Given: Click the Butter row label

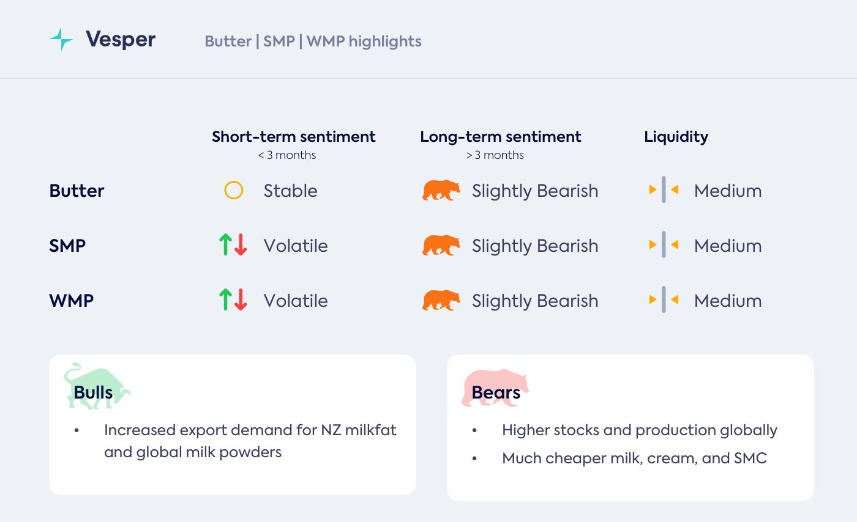Looking at the screenshot, I should [x=77, y=191].
